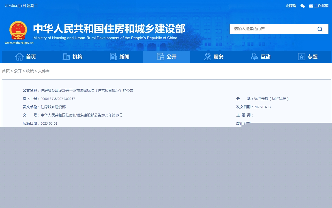Click the 主题词 label
The width and height of the screenshot is (332, 208).
pos(245,115)
